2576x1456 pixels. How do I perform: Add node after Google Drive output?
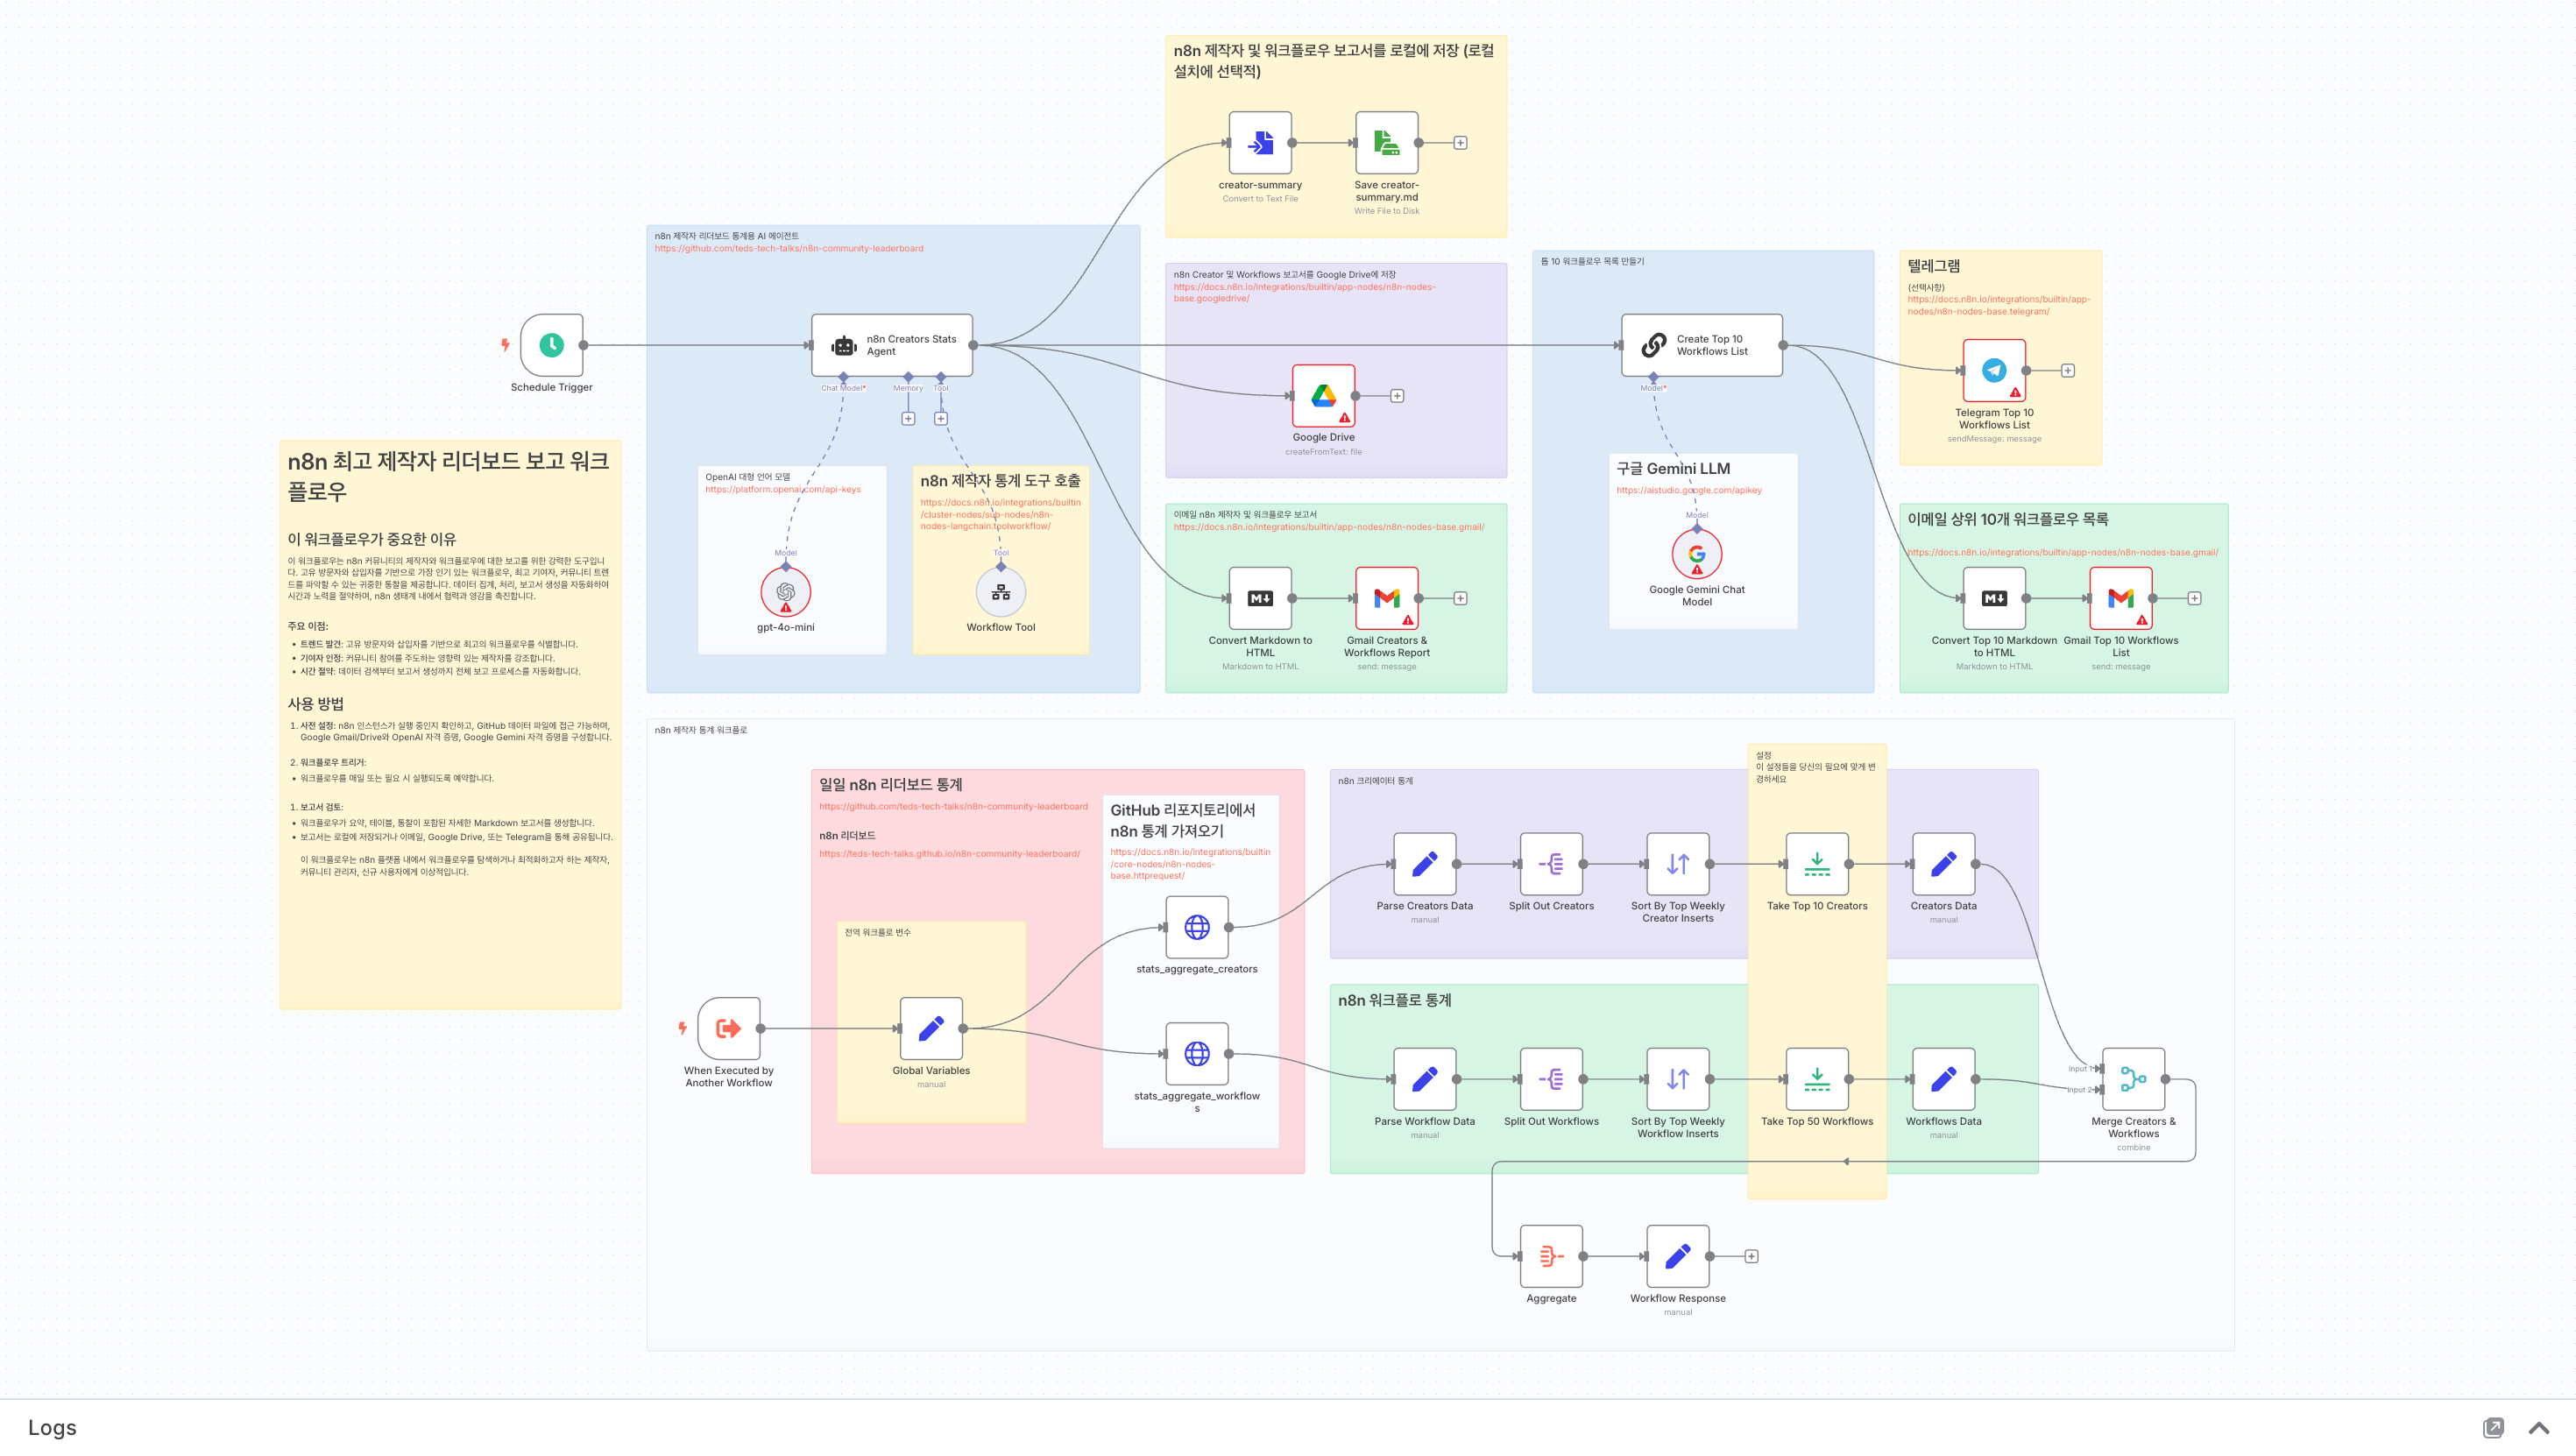pos(1397,396)
